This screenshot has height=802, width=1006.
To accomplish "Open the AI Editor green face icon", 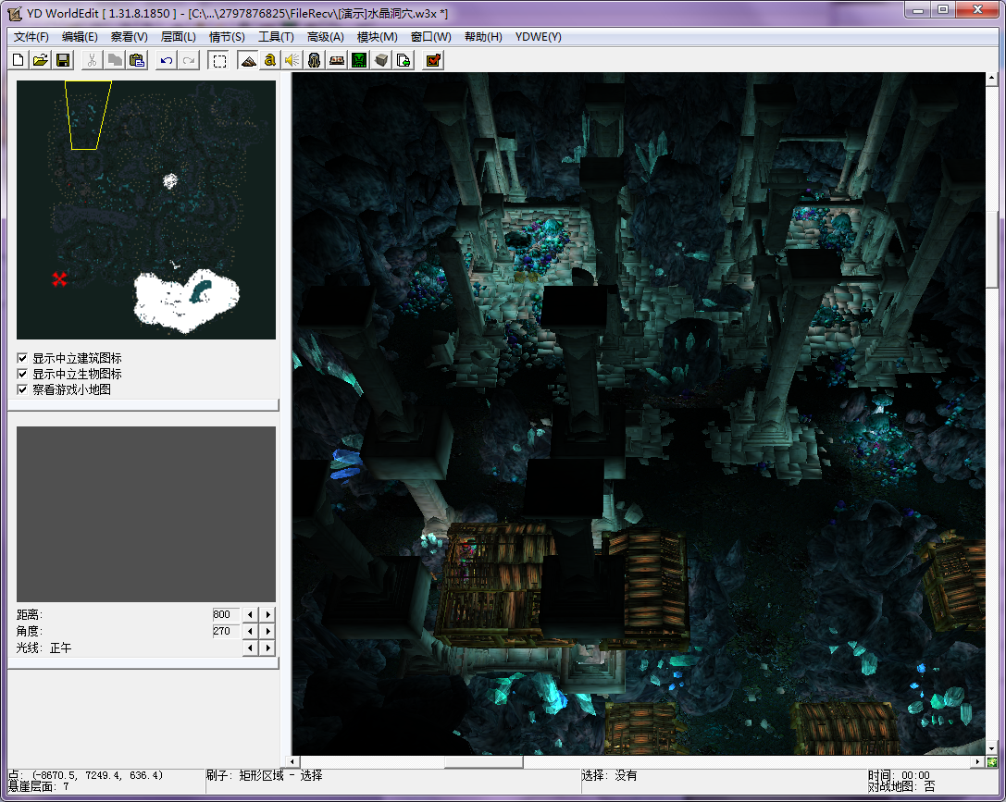I will (x=358, y=60).
